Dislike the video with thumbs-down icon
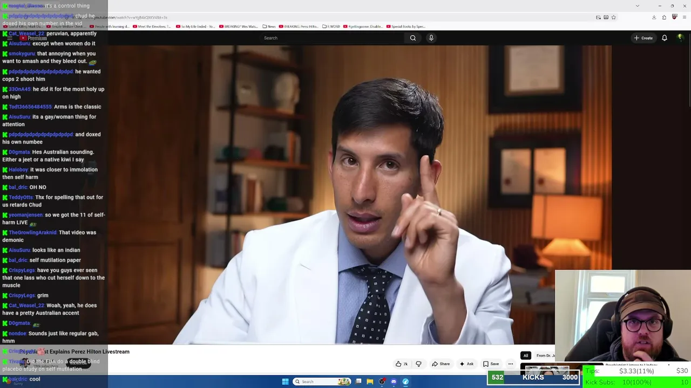The image size is (691, 388). click(x=418, y=364)
